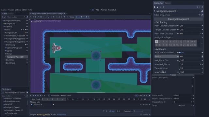Open documentation icon beside NavigationAgent2D
This screenshot has width=209, height=117.
pyautogui.click(x=202, y=11)
